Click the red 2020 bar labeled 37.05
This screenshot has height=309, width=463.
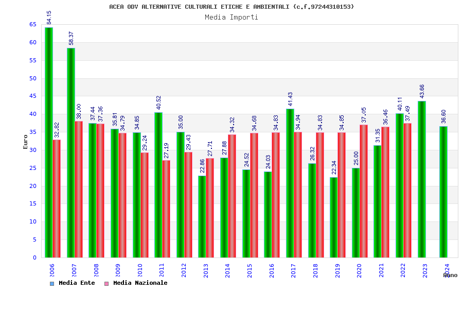pyautogui.click(x=364, y=191)
